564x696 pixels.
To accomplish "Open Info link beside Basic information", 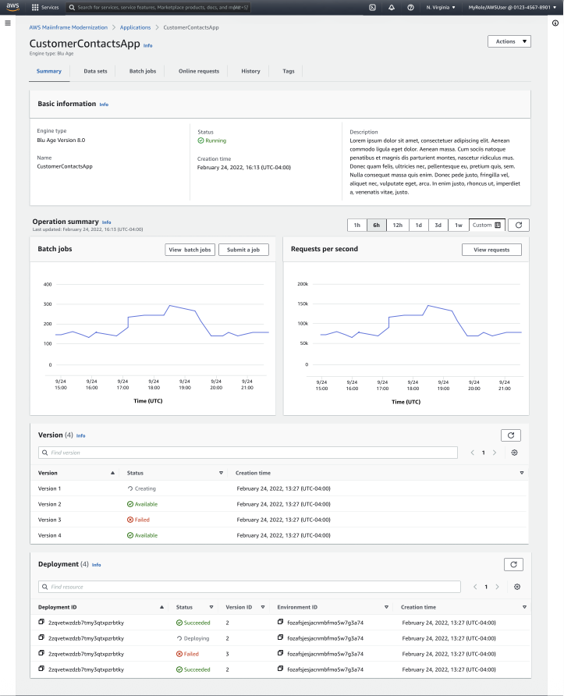I will [104, 105].
